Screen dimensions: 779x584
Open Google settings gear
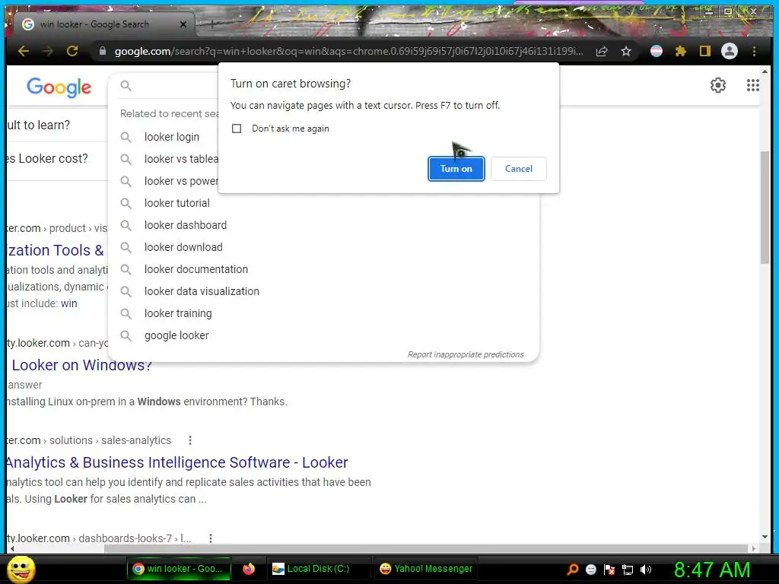click(x=718, y=85)
